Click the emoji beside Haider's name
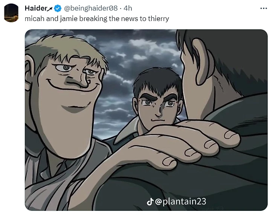The width and height of the screenshot is (275, 215). pyautogui.click(x=50, y=8)
